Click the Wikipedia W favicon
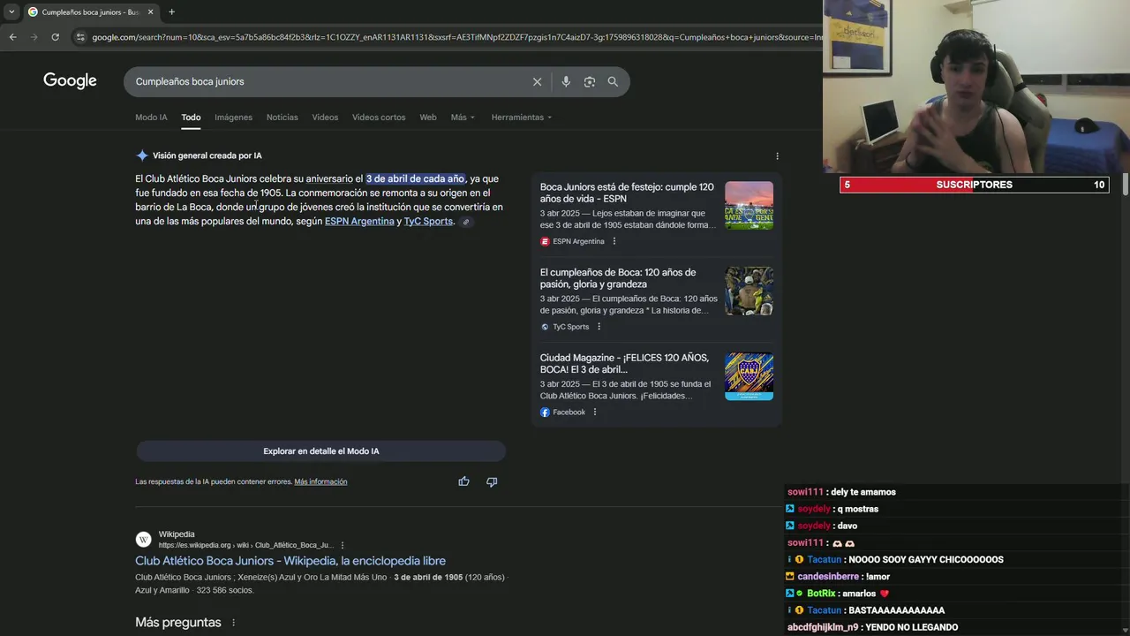Screen dimensions: 1130x636 coord(143,540)
